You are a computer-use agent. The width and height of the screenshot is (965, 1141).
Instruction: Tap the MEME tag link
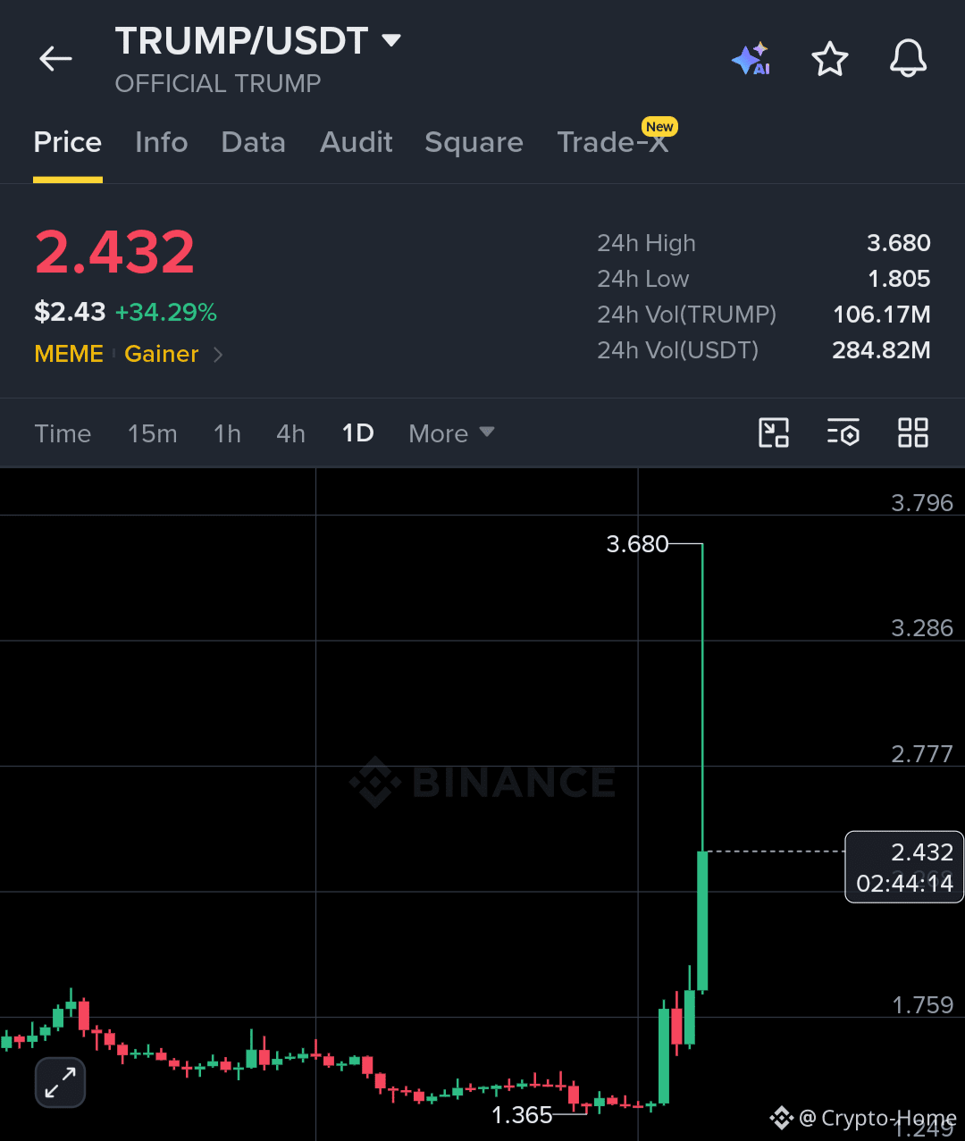69,354
